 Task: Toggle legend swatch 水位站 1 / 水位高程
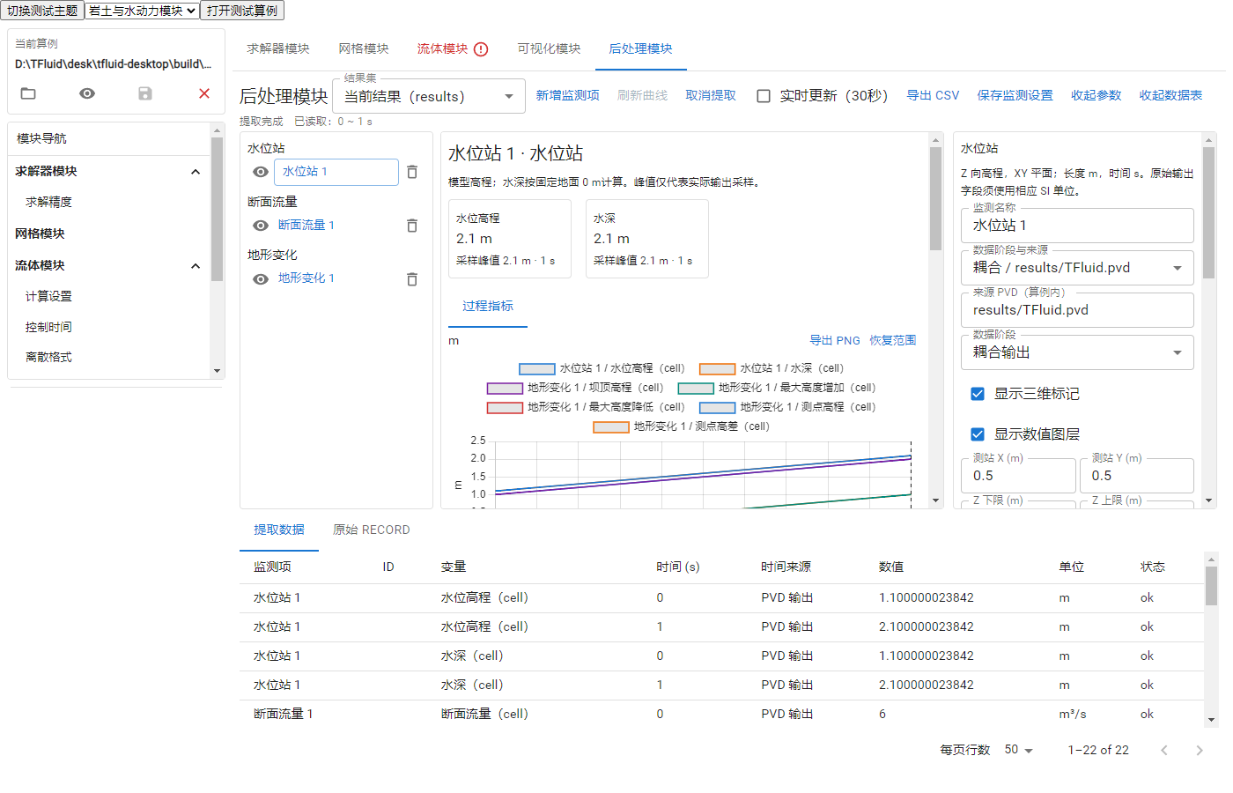(x=537, y=369)
